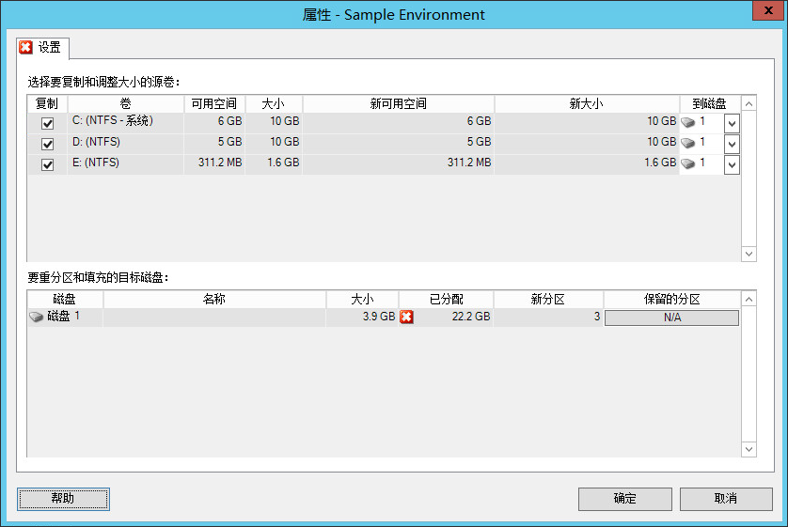Open the target disk dropdown for D: volume
The image size is (788, 527).
[x=732, y=144]
